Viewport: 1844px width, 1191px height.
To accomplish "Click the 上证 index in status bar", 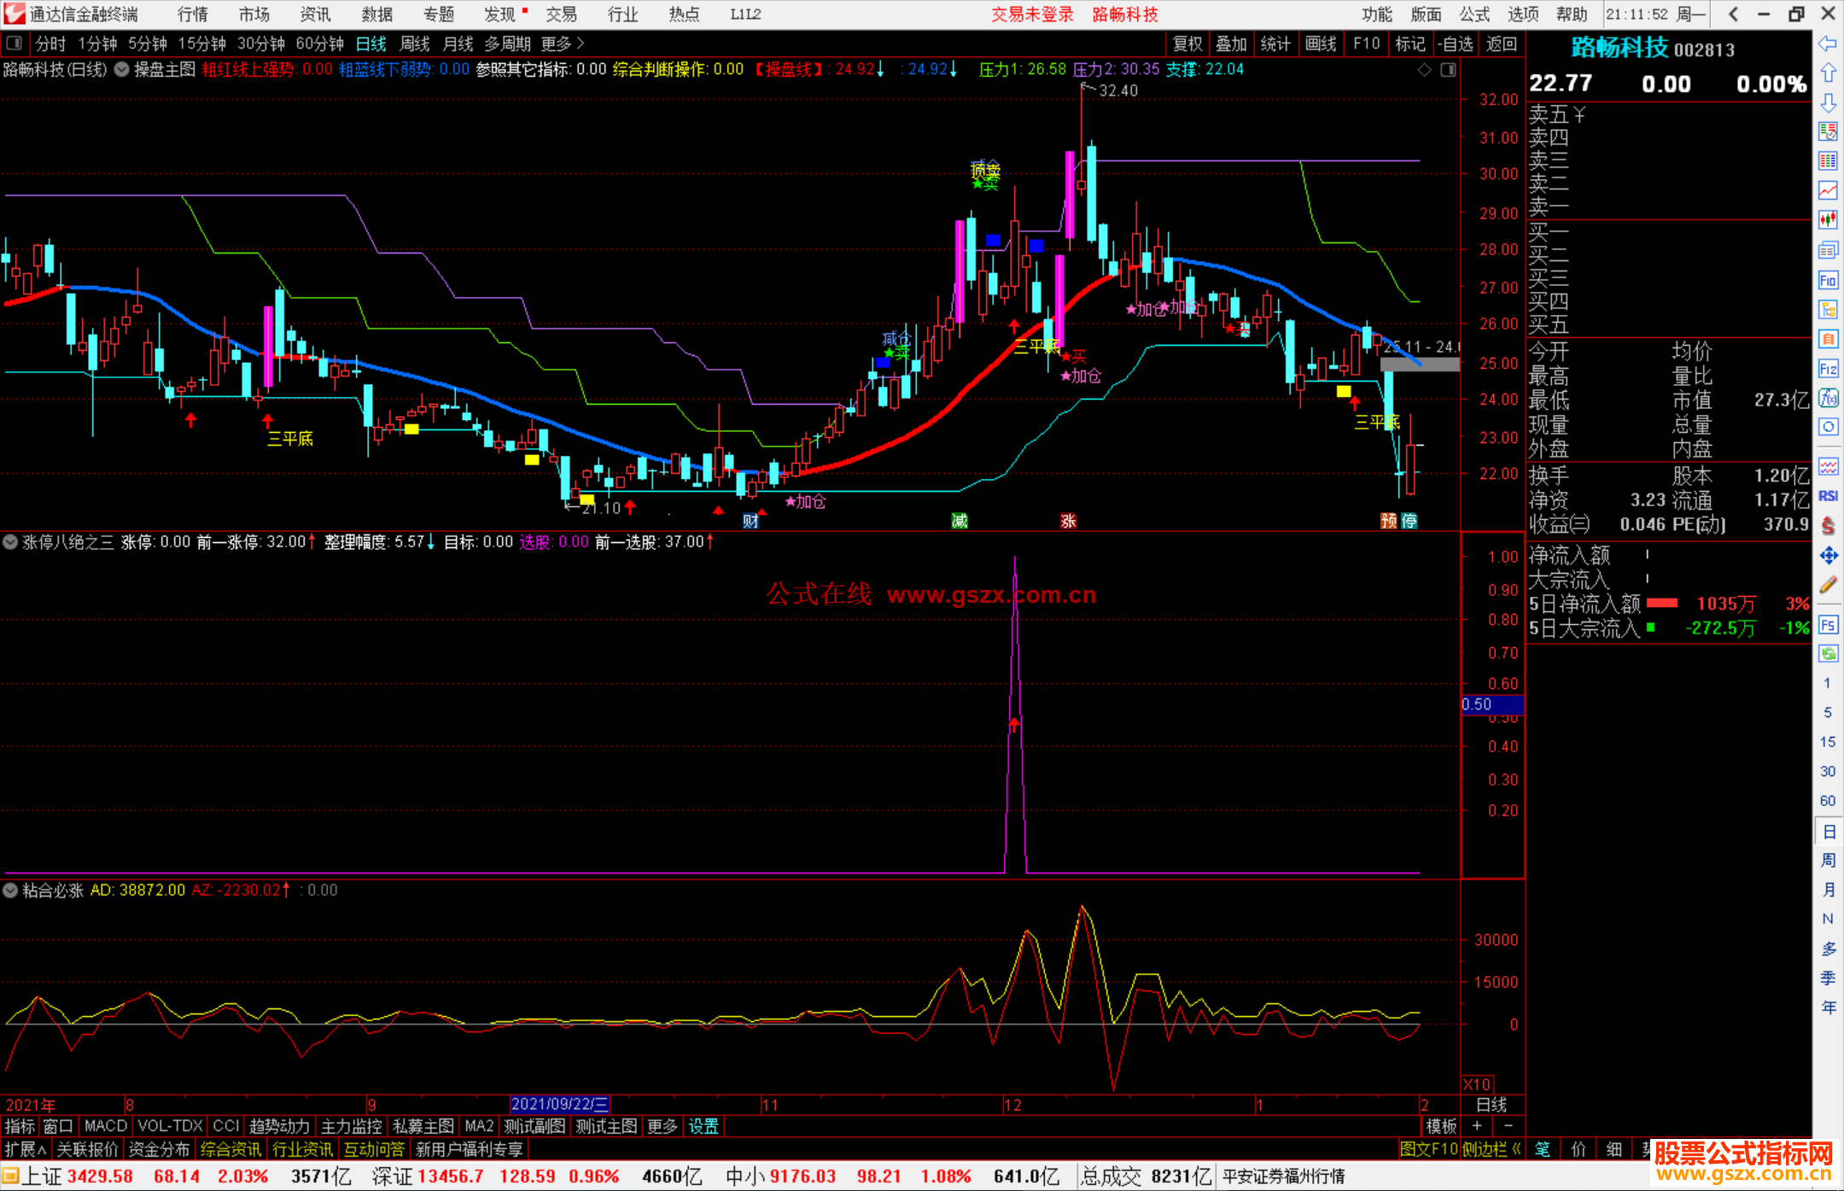I will (x=42, y=1176).
